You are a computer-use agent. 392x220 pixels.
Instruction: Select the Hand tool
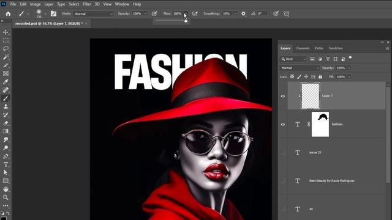pyautogui.click(x=6, y=189)
